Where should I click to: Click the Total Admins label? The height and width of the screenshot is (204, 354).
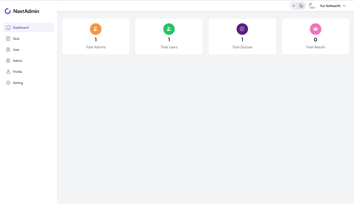96,47
